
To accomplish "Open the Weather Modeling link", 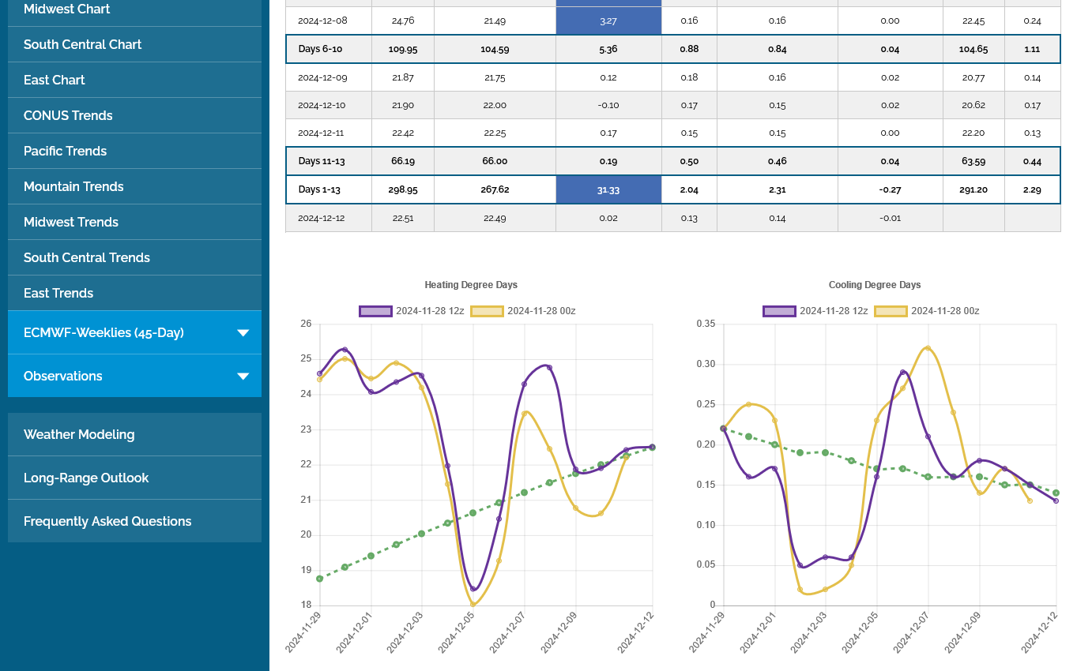I will coord(79,435).
